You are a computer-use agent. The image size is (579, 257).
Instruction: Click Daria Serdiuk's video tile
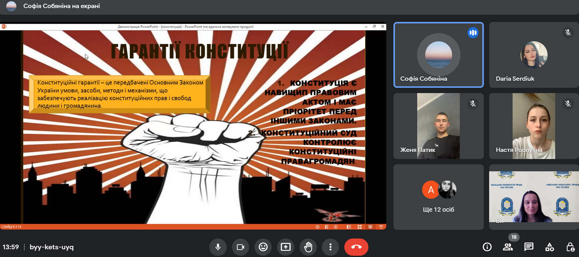click(x=534, y=55)
